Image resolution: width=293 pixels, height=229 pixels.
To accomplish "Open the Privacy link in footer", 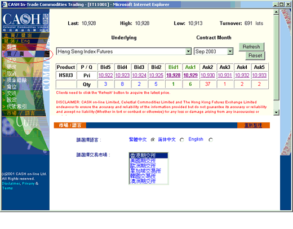I will 28,183.
